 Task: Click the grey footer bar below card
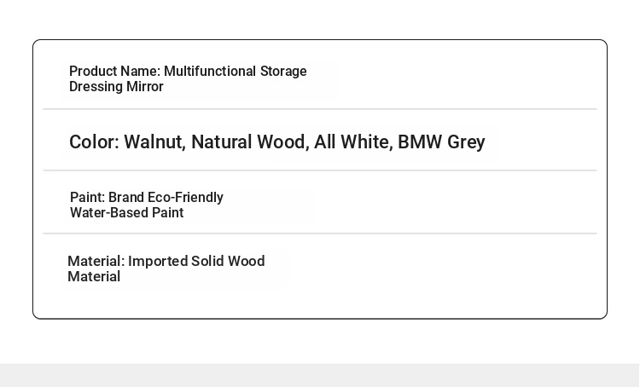(320, 376)
